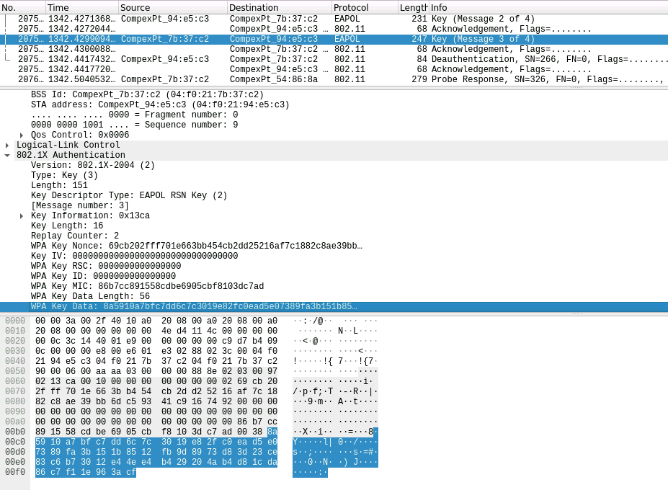
Task: Sort packets by Destination column header
Action: coord(280,7)
